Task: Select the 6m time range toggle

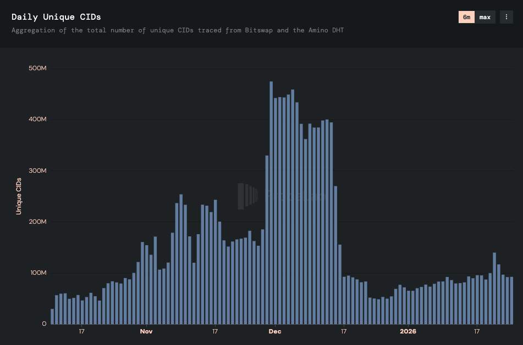Action: click(466, 17)
